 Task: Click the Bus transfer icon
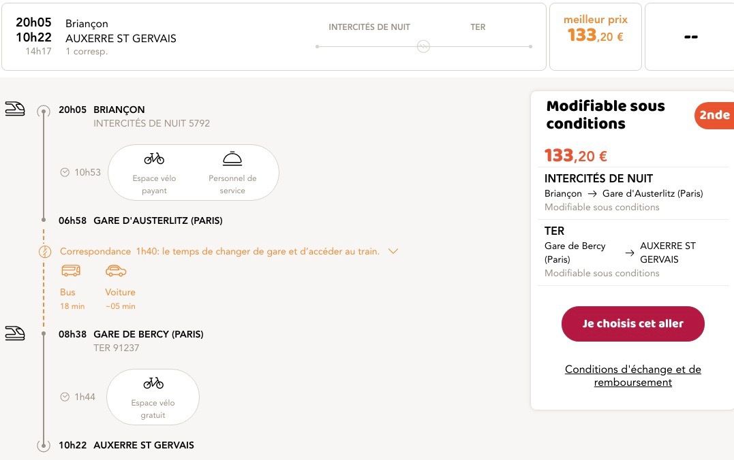pos(71,271)
